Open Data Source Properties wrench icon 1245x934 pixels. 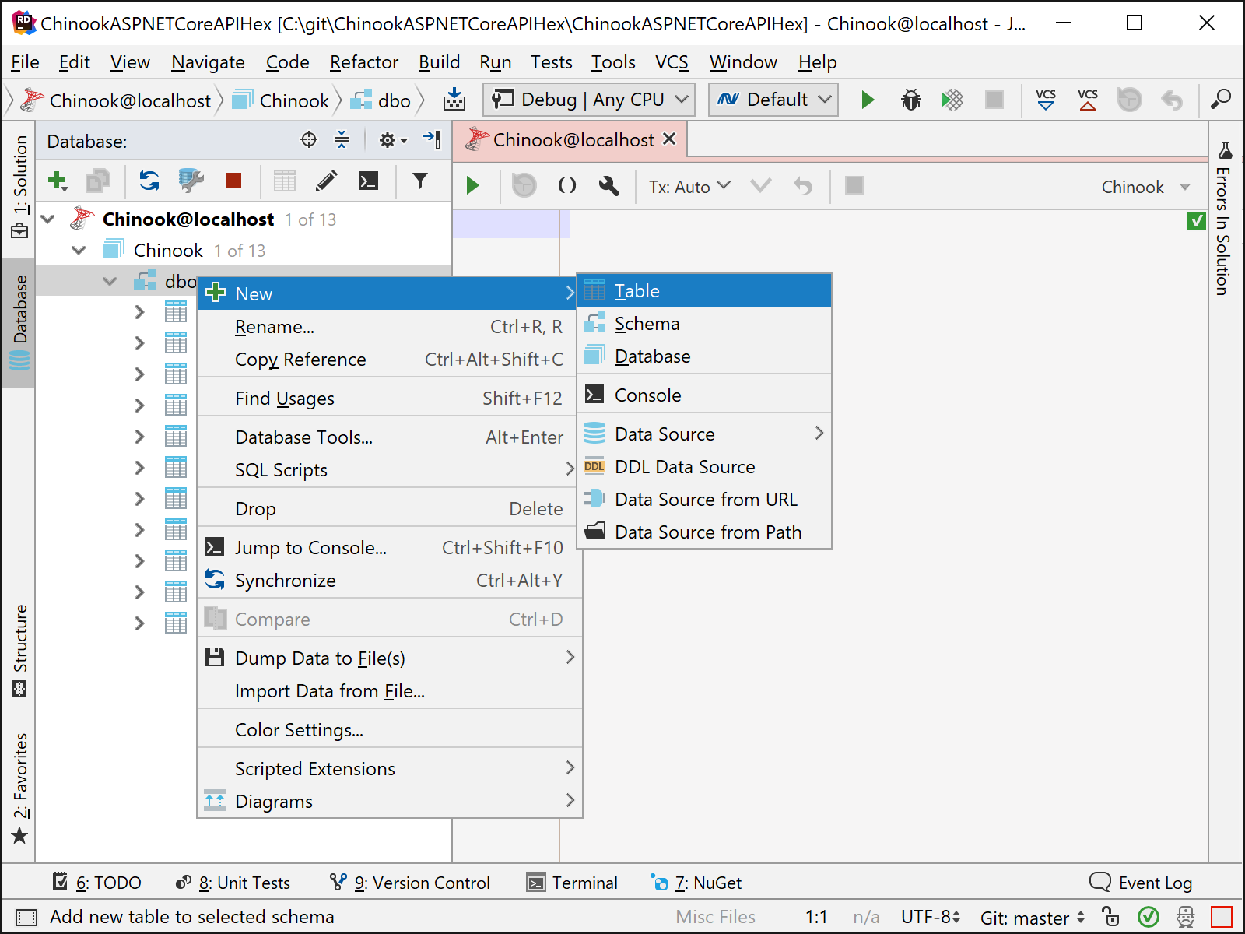pyautogui.click(x=191, y=181)
